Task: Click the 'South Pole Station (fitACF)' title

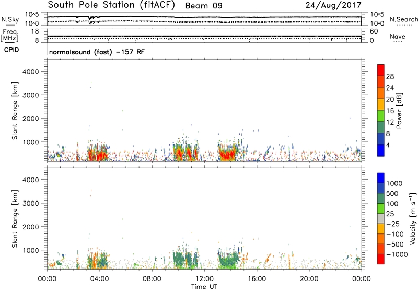Action: point(111,5)
